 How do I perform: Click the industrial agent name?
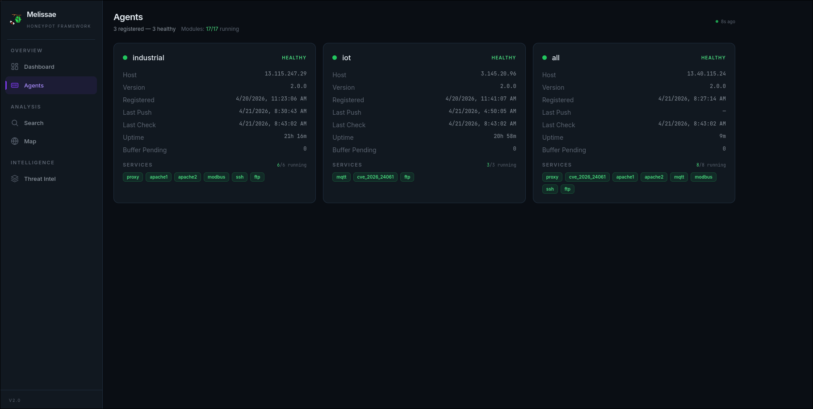148,58
